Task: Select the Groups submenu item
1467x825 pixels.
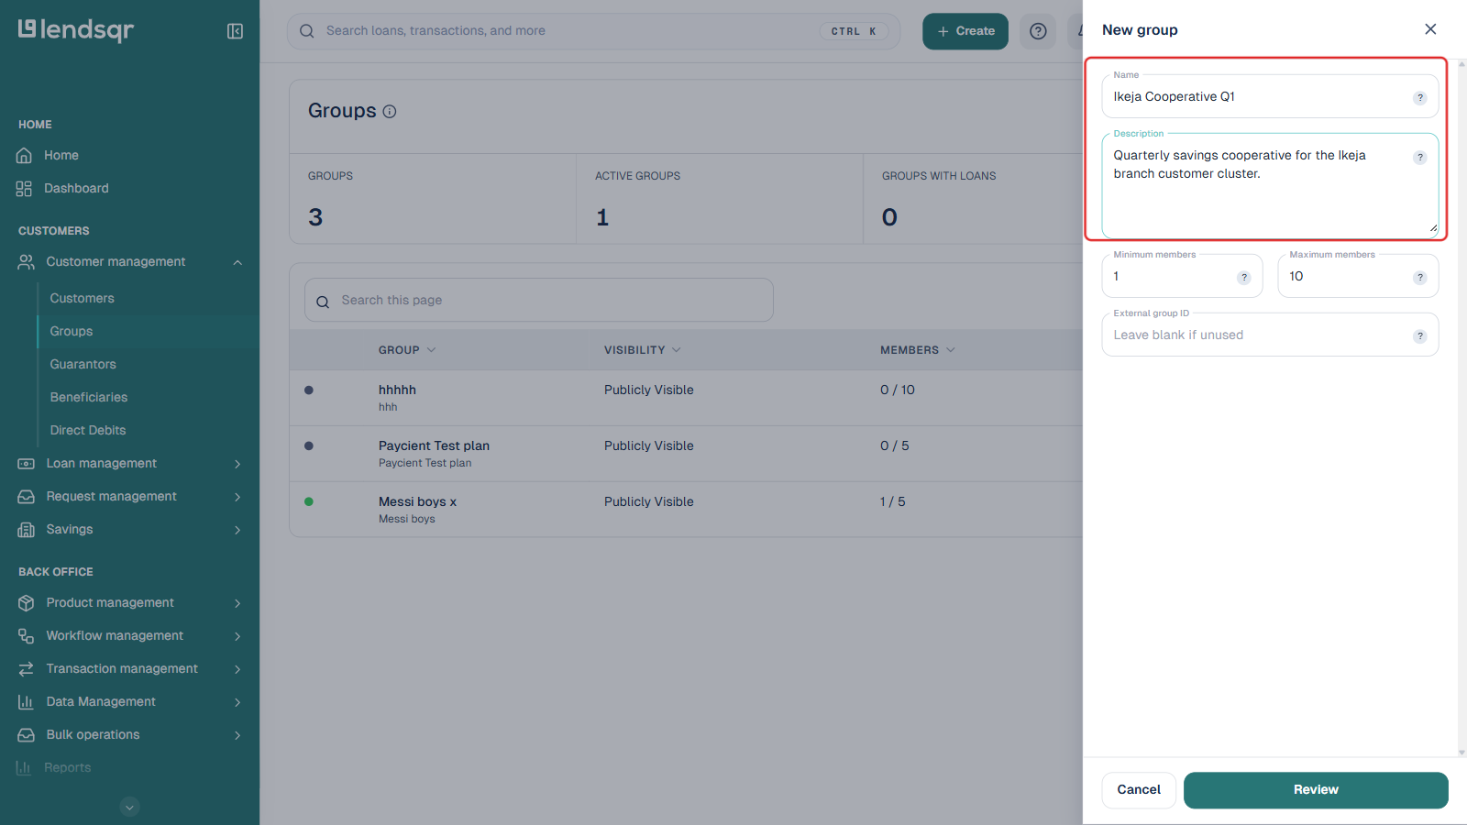Action: tap(72, 331)
